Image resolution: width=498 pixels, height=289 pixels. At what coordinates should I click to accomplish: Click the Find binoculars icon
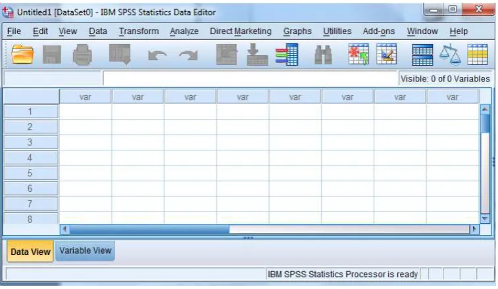(323, 55)
